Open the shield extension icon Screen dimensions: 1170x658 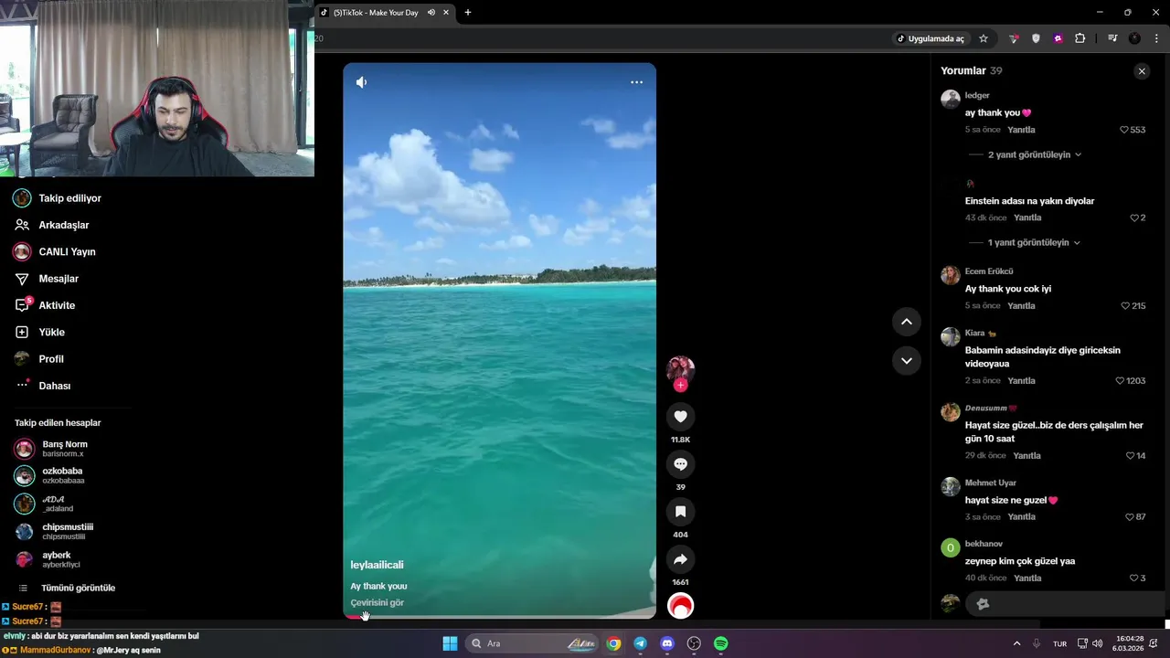(x=1036, y=38)
